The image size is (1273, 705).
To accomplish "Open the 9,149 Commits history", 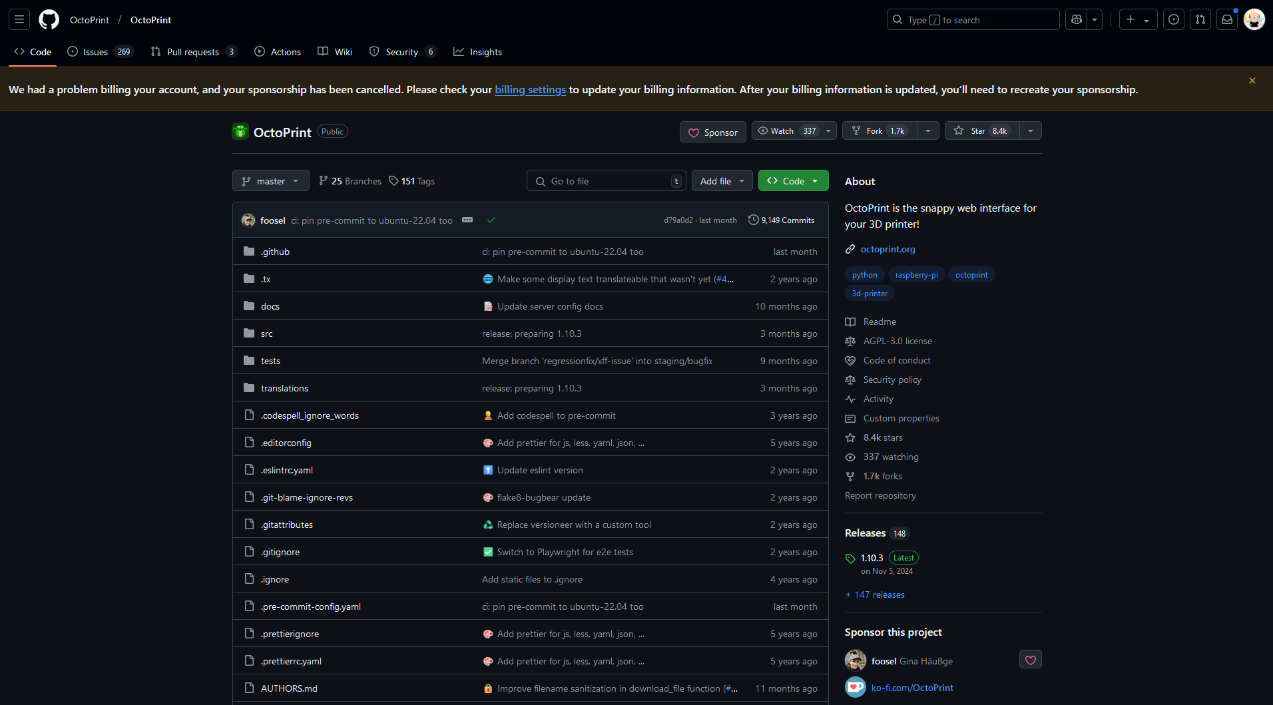I will (x=782, y=220).
